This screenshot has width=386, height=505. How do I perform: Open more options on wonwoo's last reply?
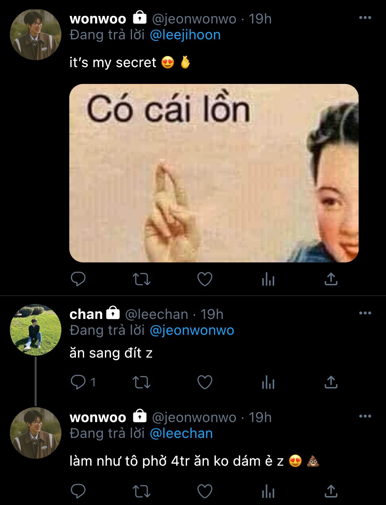[x=365, y=416]
